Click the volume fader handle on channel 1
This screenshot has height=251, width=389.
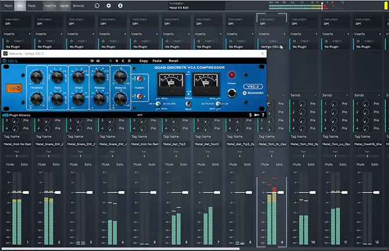click(26, 192)
